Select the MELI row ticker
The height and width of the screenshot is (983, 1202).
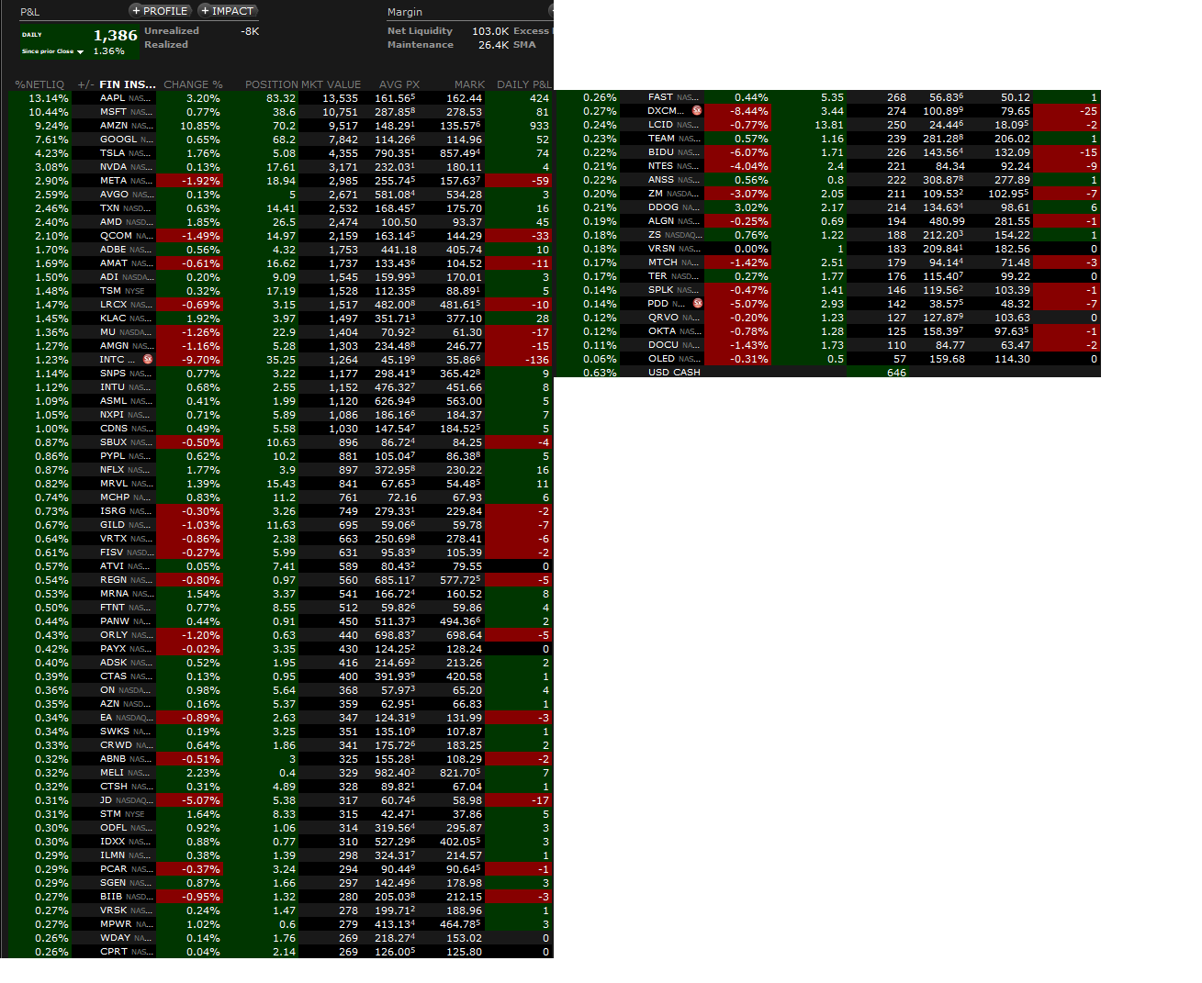tap(112, 773)
